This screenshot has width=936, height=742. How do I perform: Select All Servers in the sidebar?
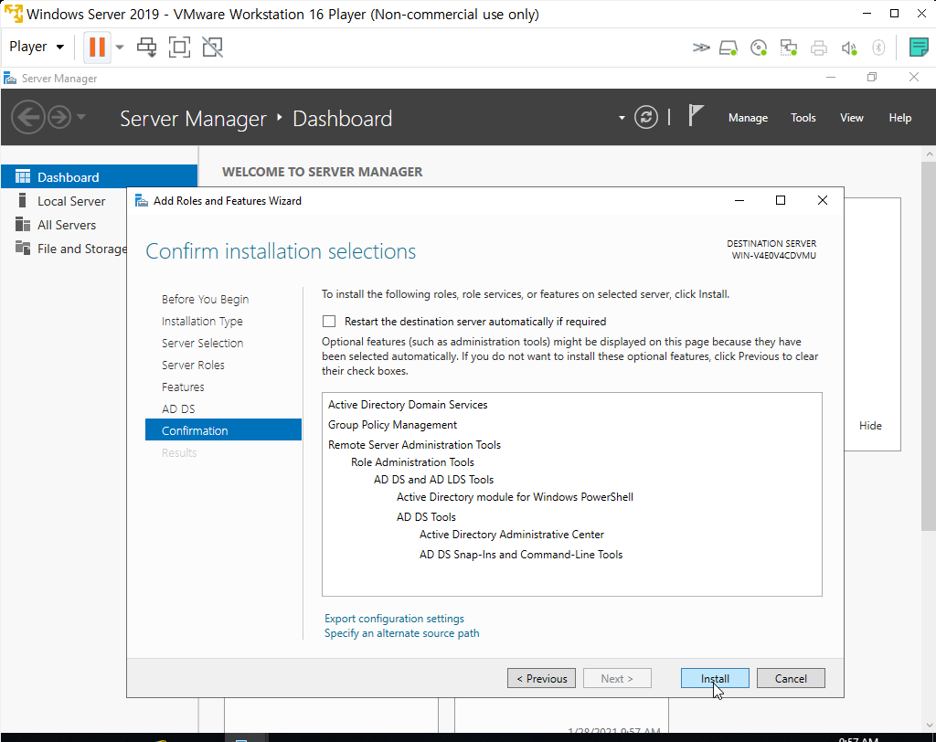tap(66, 225)
